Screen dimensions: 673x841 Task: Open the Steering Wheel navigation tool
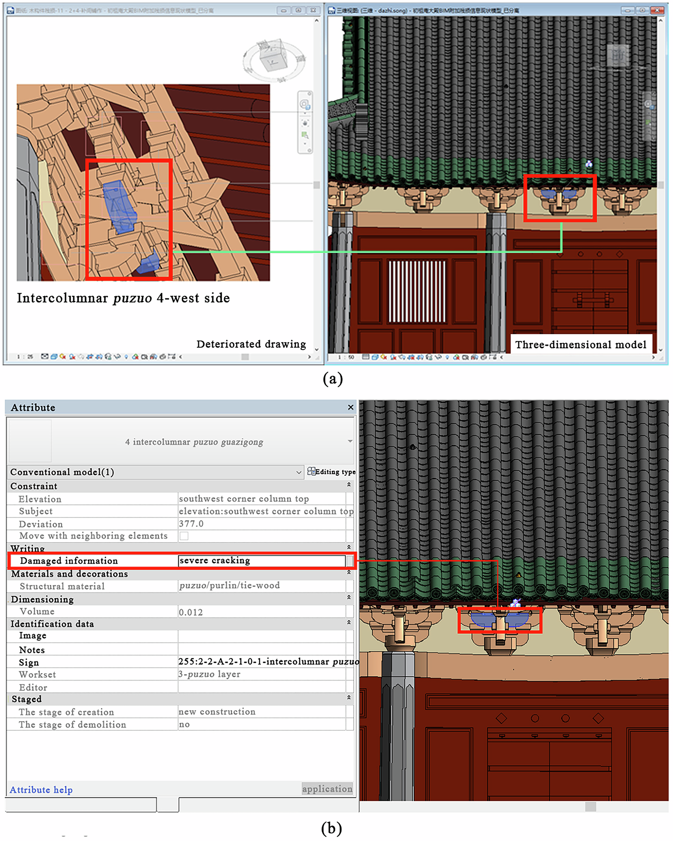(305, 104)
